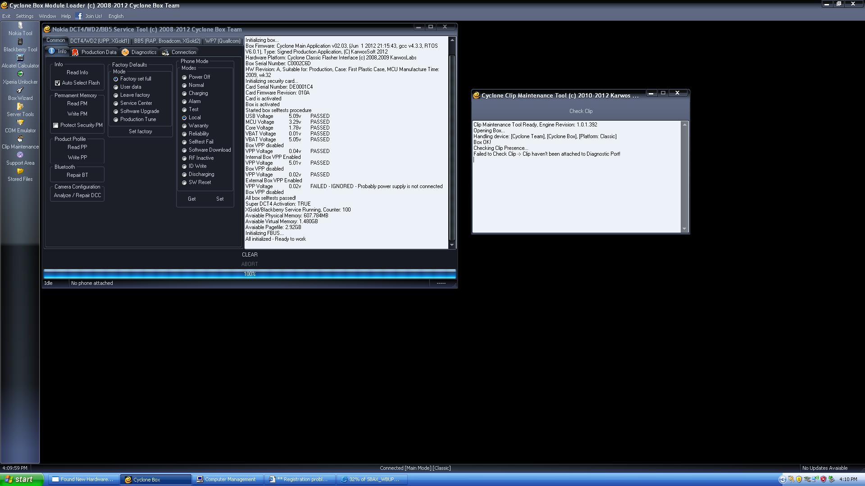The height and width of the screenshot is (486, 865).
Task: Click the Set phone mode button
Action: tap(220, 199)
